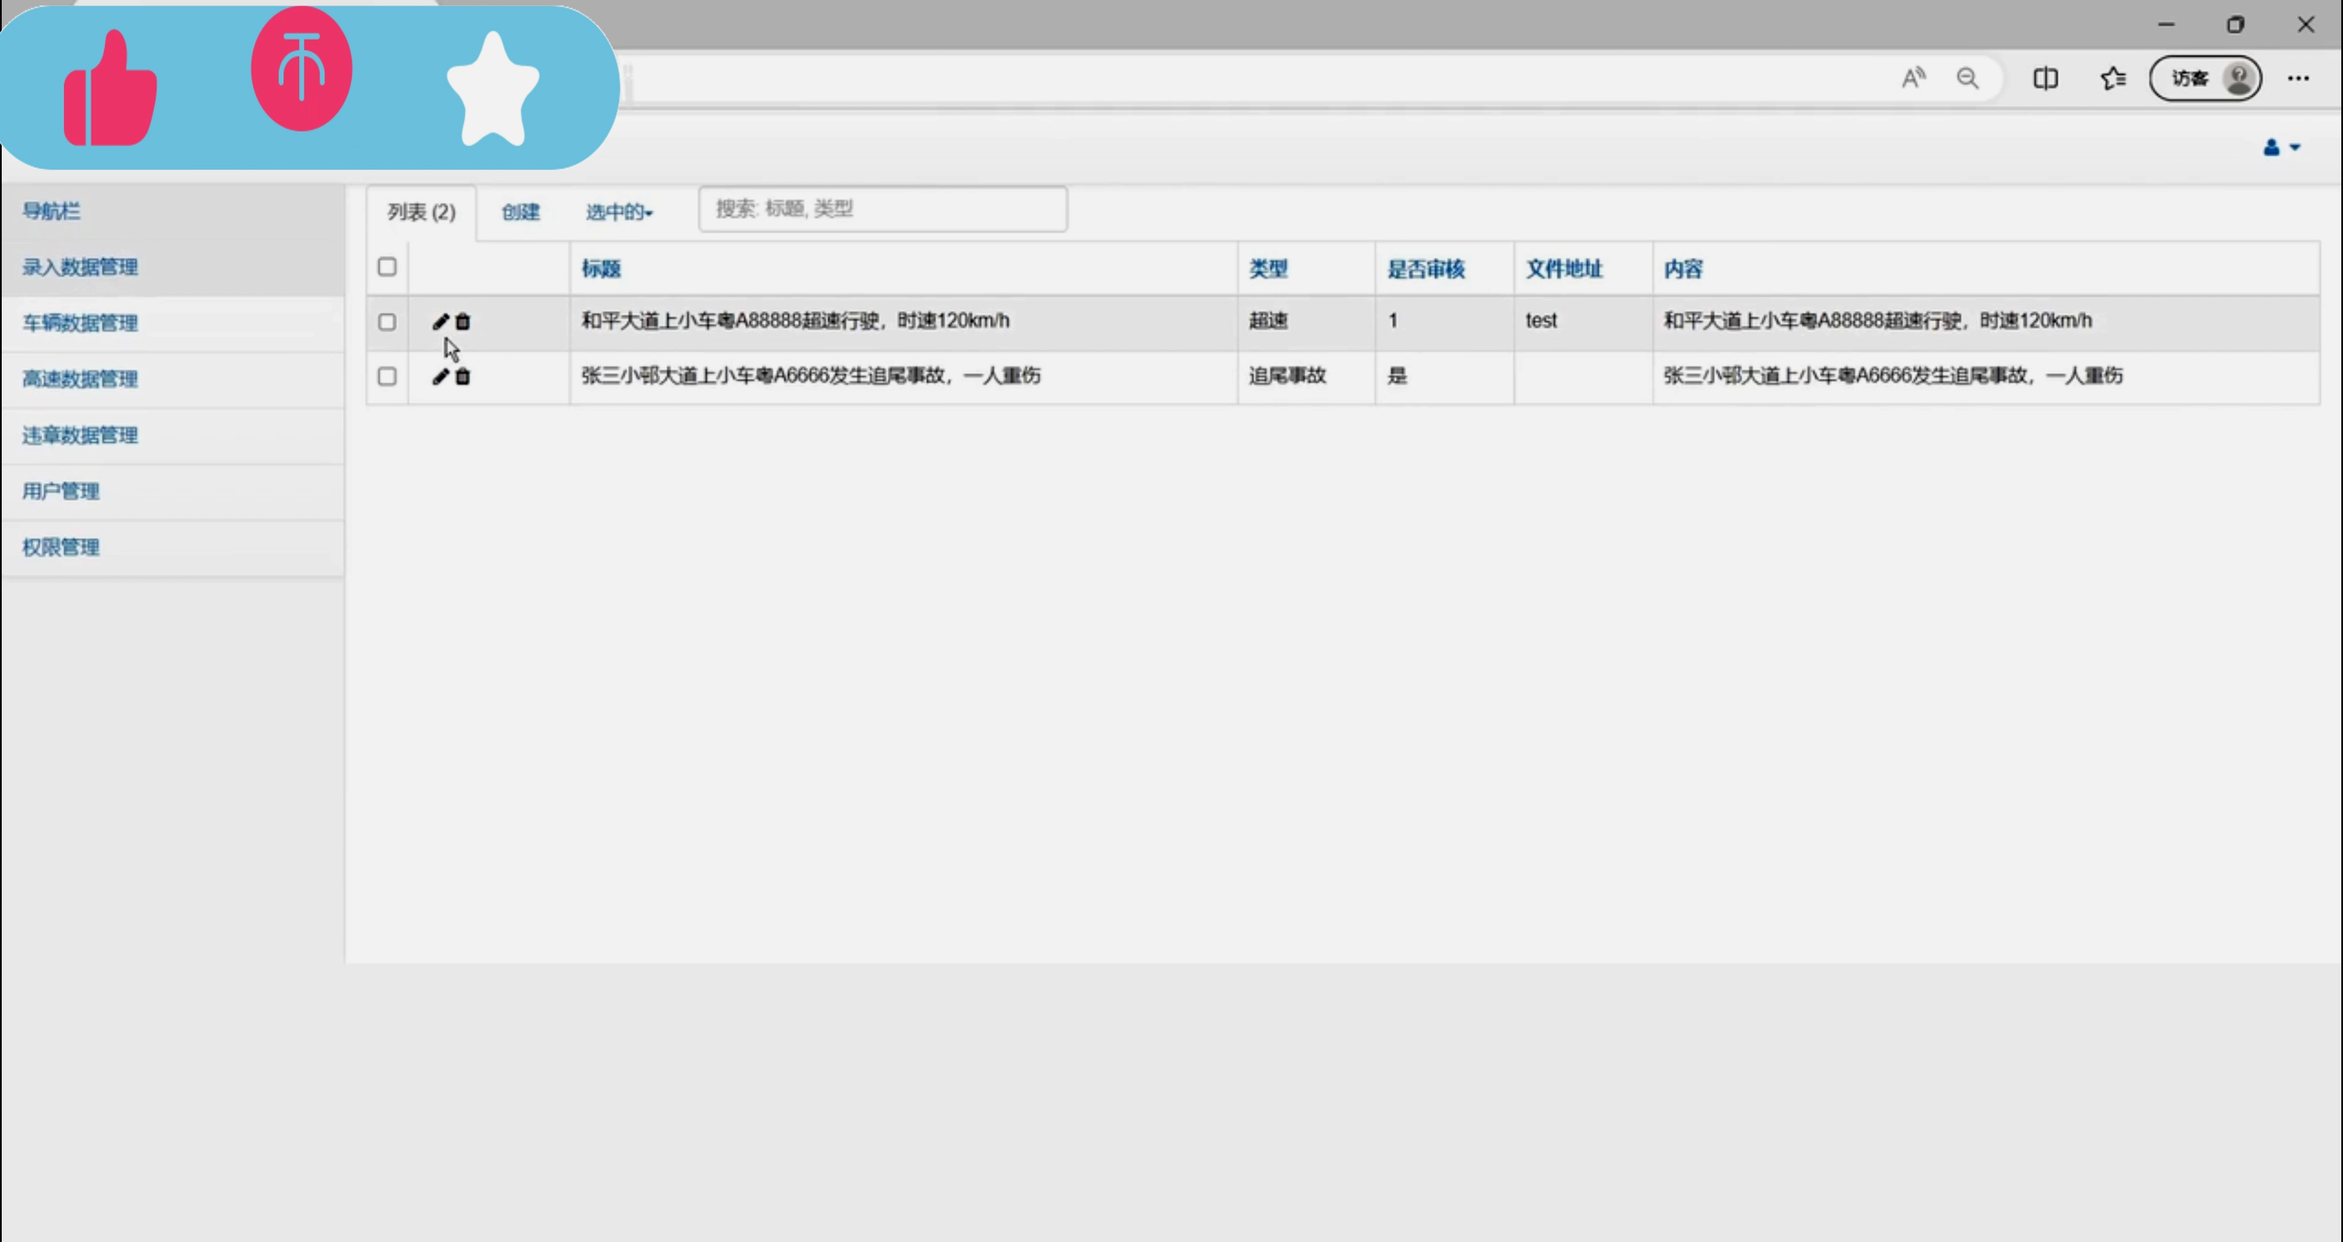
Task: Check the box for the 超速 row
Action: click(x=387, y=322)
